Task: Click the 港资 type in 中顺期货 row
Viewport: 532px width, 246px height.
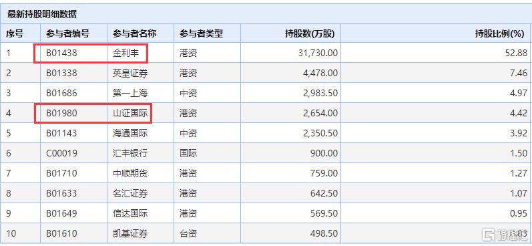Action: (x=188, y=173)
